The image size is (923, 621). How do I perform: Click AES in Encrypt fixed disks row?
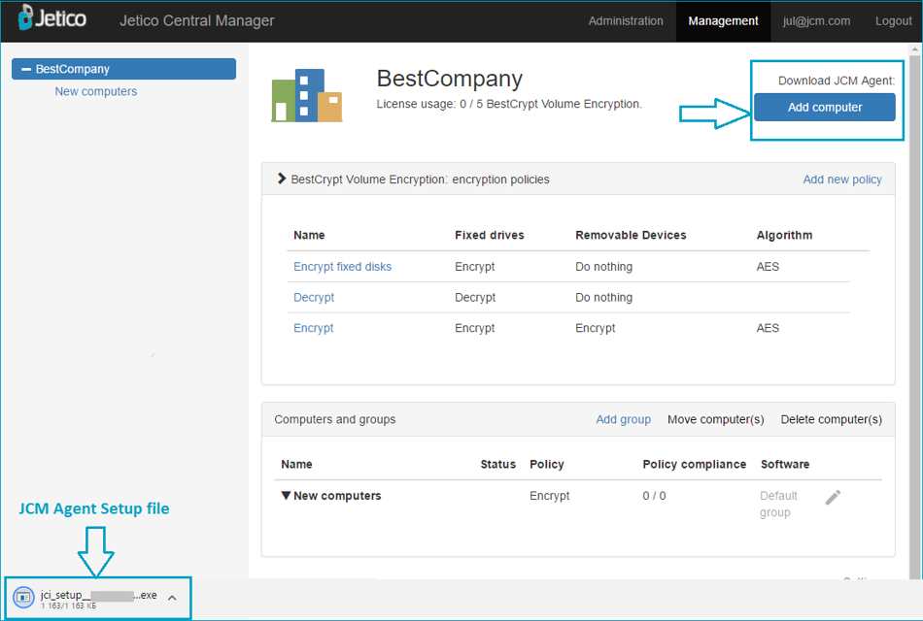coord(768,267)
